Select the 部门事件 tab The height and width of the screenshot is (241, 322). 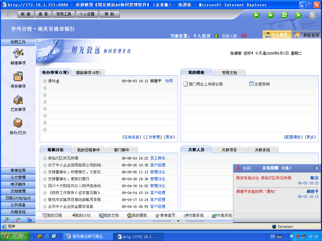click(x=122, y=150)
